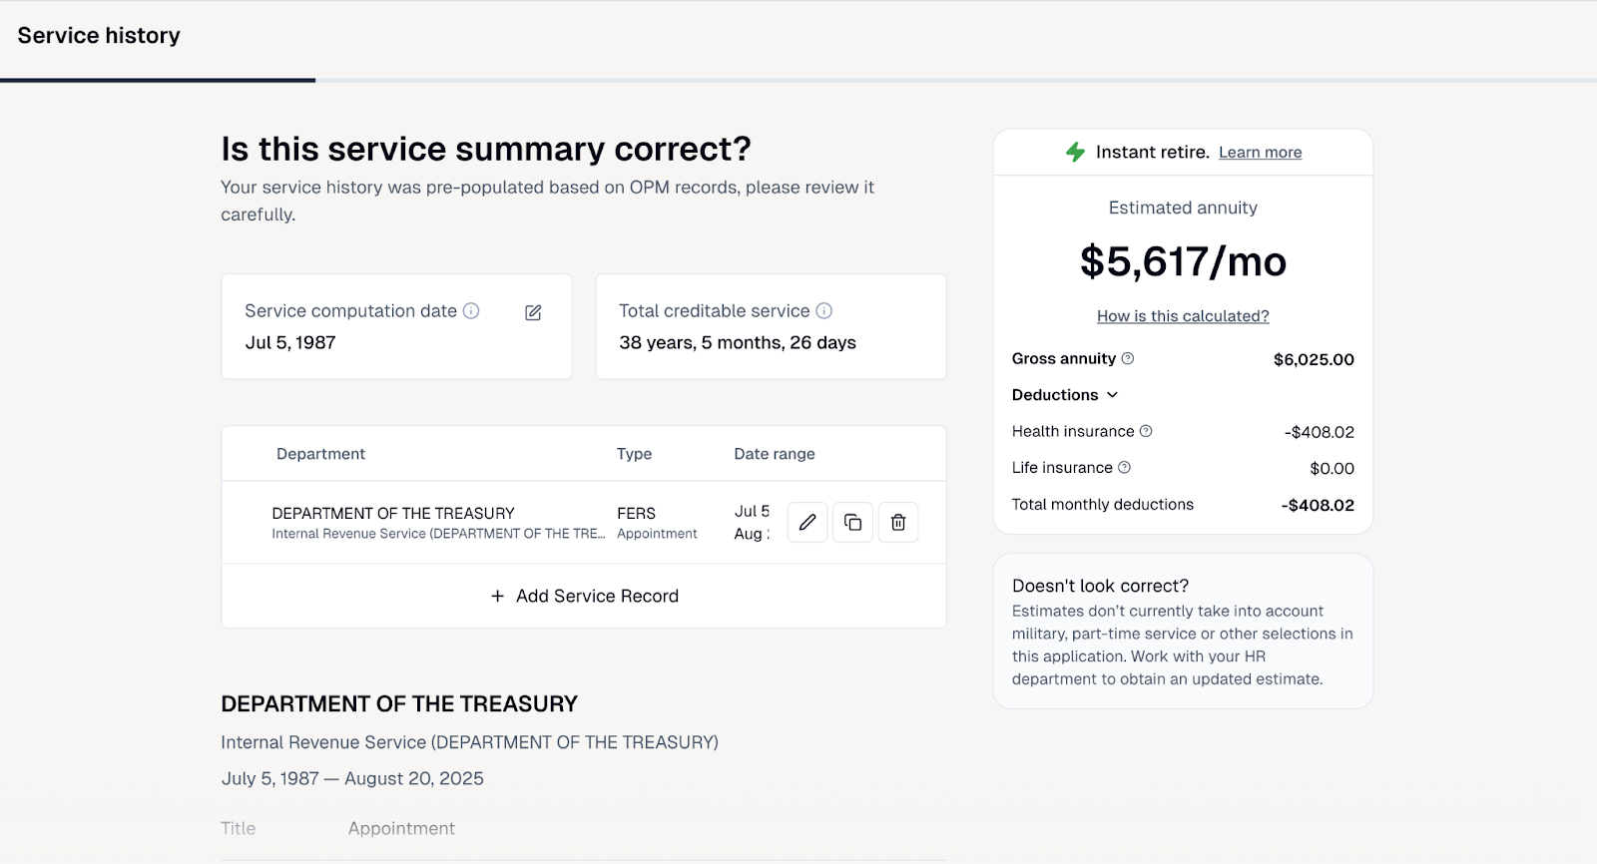
Task: Click Add Service Record
Action: tap(585, 596)
